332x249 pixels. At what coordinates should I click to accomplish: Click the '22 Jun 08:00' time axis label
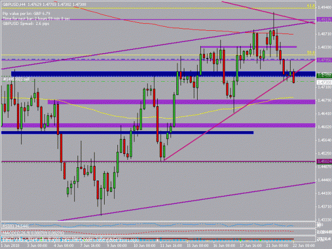[304, 246]
